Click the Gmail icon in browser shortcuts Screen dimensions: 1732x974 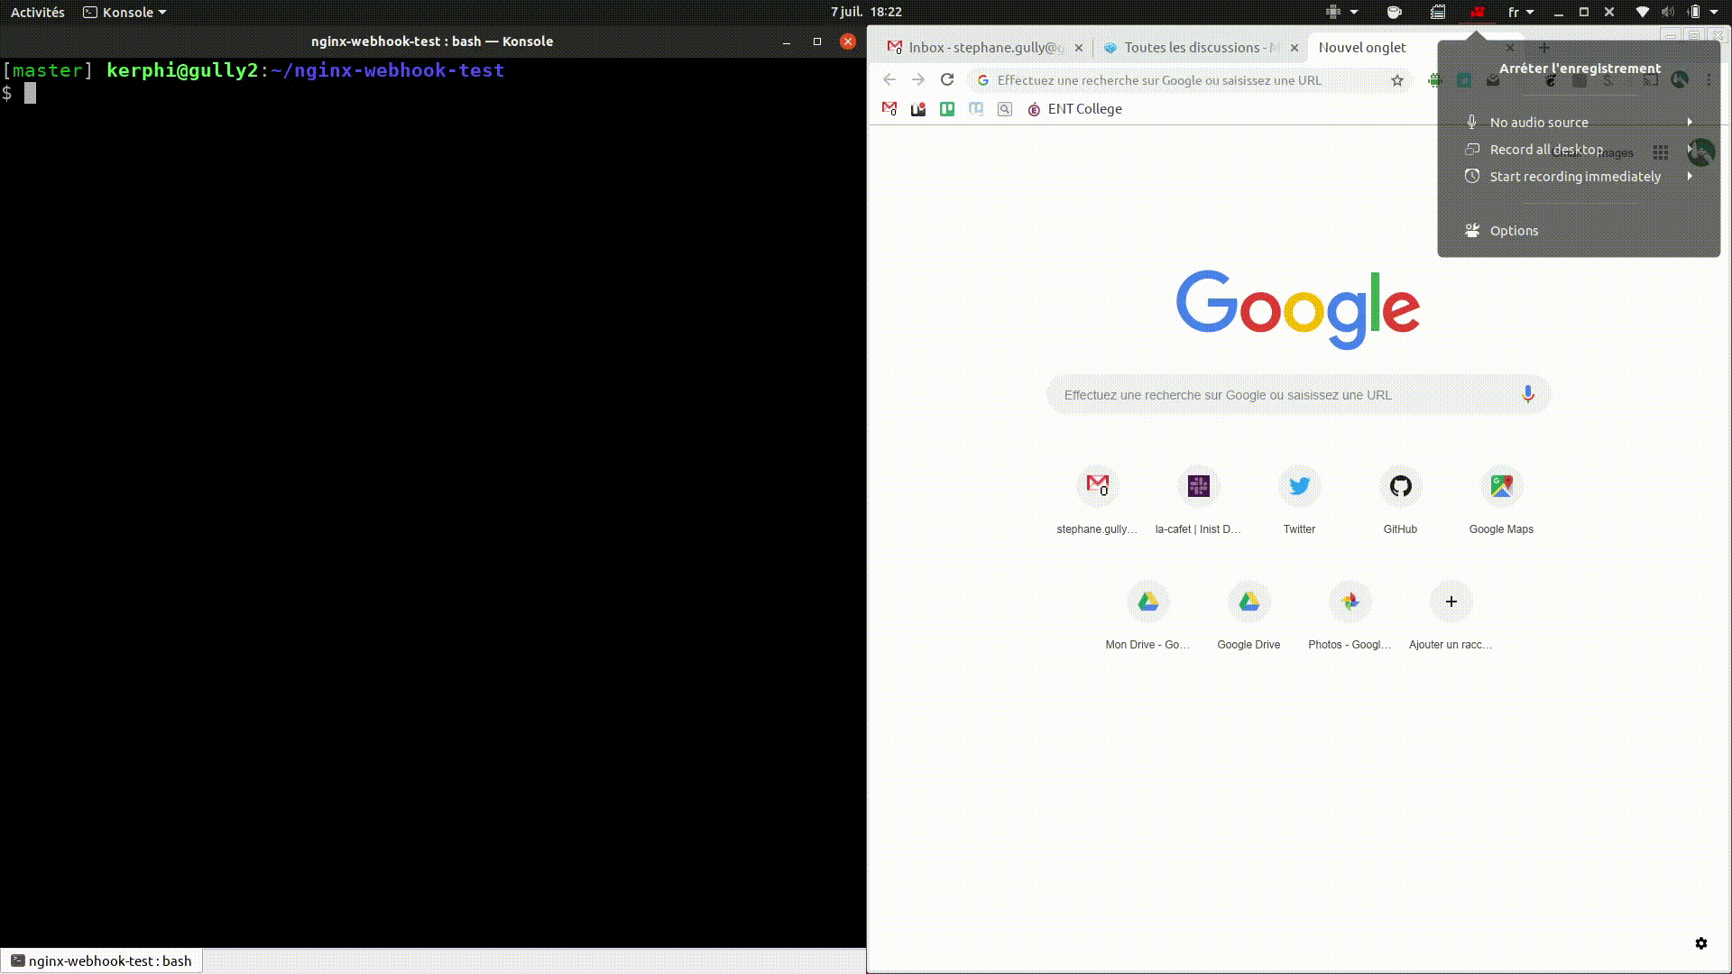pyautogui.click(x=889, y=108)
